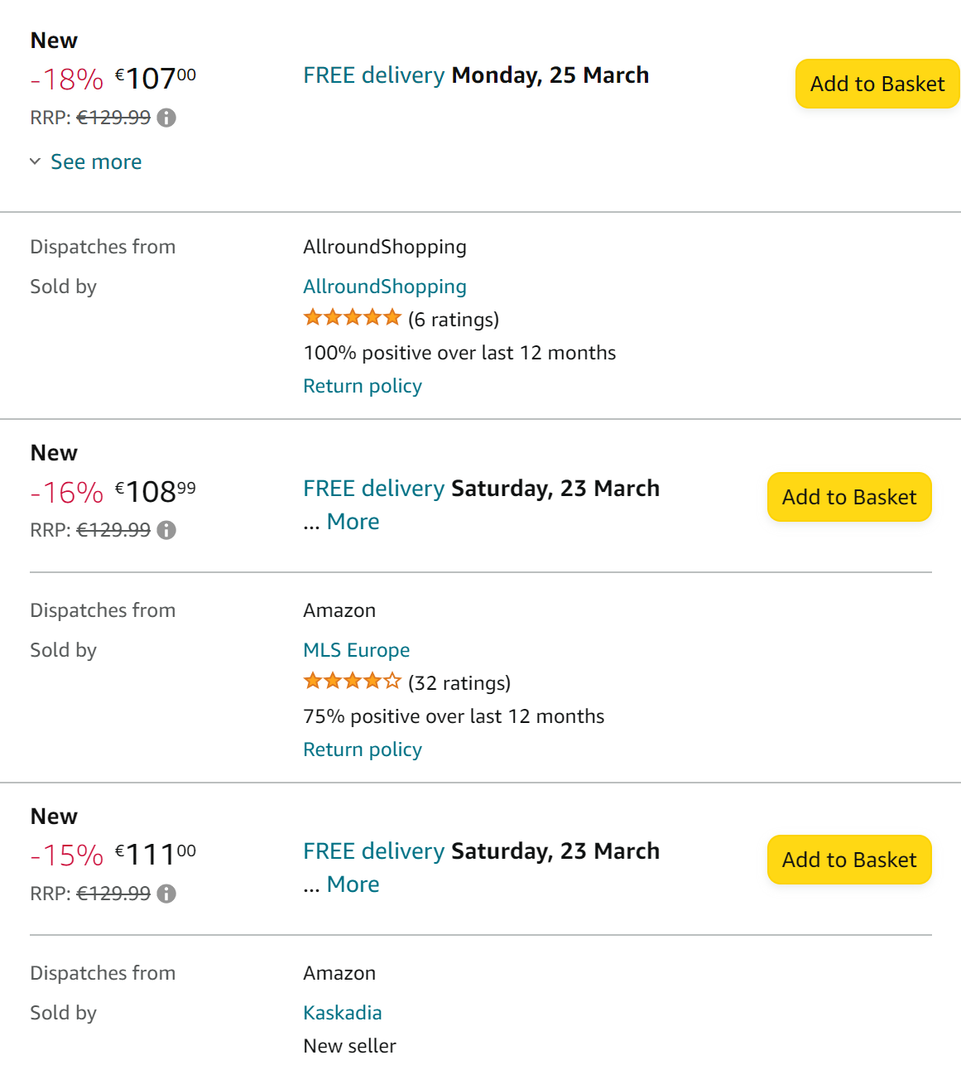
Task: Click the info icon next to the €111.00 offer's RRP
Action: point(166,894)
